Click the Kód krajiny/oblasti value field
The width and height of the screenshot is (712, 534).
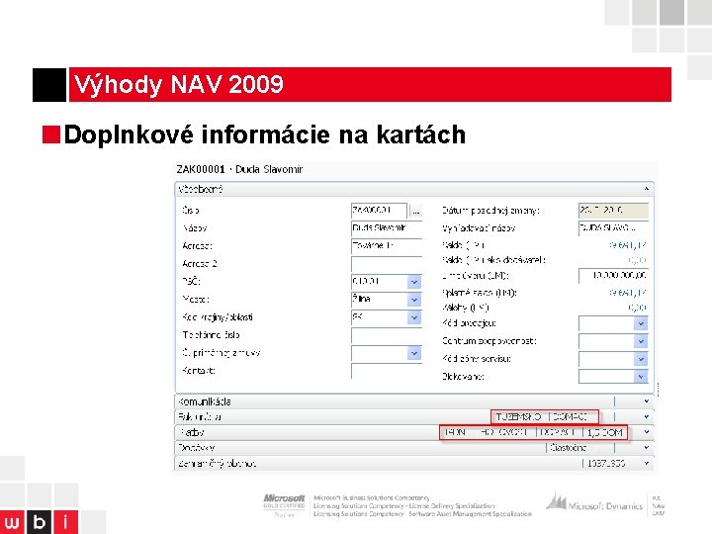(x=379, y=317)
